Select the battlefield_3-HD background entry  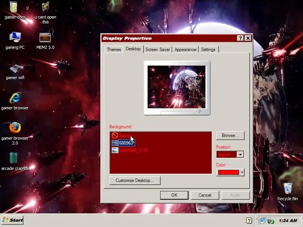(x=134, y=150)
